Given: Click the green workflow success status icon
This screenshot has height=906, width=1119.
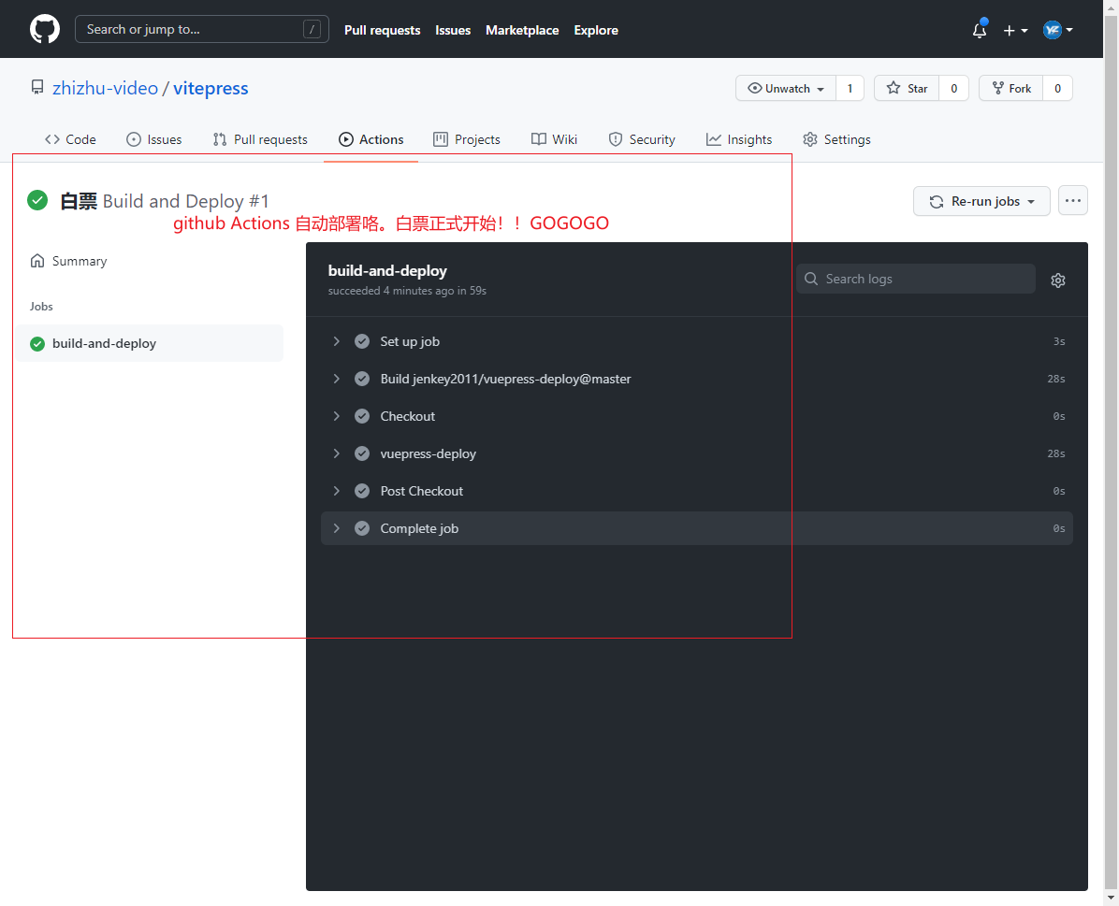Looking at the screenshot, I should 37,200.
